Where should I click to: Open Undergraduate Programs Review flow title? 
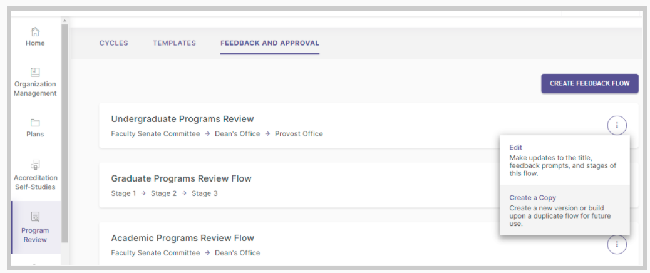[182, 120]
